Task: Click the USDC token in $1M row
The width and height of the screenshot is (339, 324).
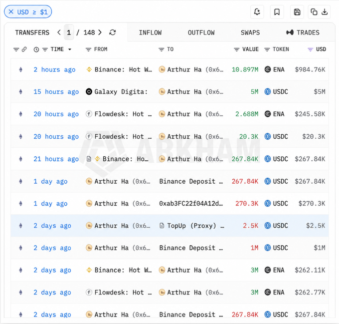Action: pos(276,248)
